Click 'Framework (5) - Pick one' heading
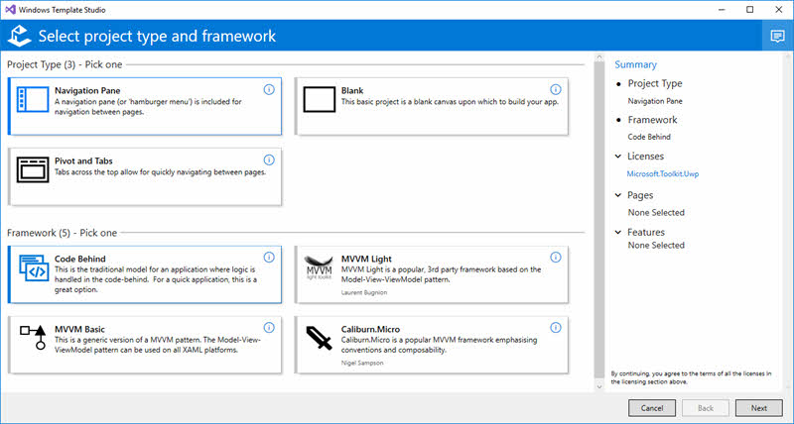794x424 pixels. pyautogui.click(x=62, y=233)
